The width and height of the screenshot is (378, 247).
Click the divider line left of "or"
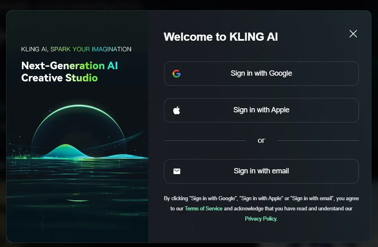[205, 140]
